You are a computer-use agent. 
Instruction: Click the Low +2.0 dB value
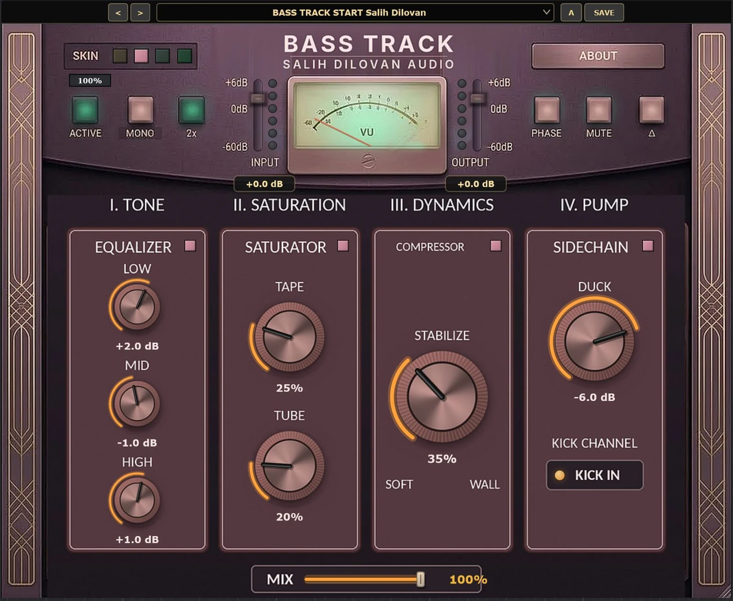coord(137,346)
